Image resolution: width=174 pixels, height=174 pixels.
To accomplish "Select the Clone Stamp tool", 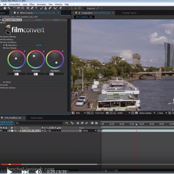I will (45, 8).
